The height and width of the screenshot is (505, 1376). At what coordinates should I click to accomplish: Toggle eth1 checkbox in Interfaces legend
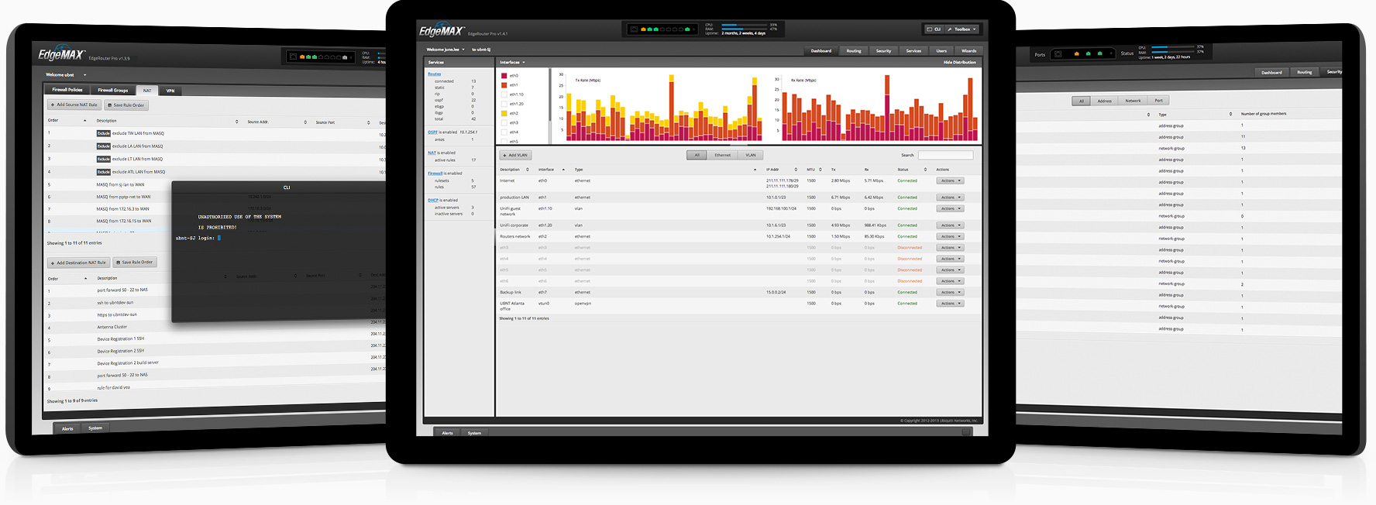tap(504, 85)
